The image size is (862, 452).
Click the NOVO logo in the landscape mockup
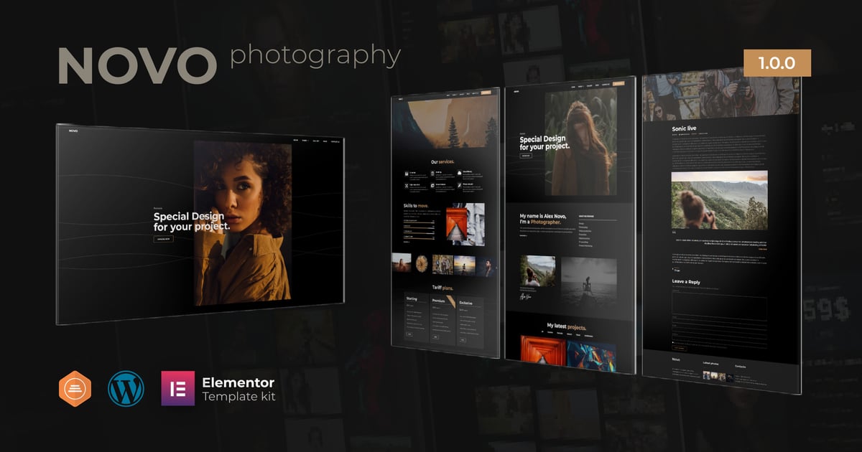click(73, 131)
